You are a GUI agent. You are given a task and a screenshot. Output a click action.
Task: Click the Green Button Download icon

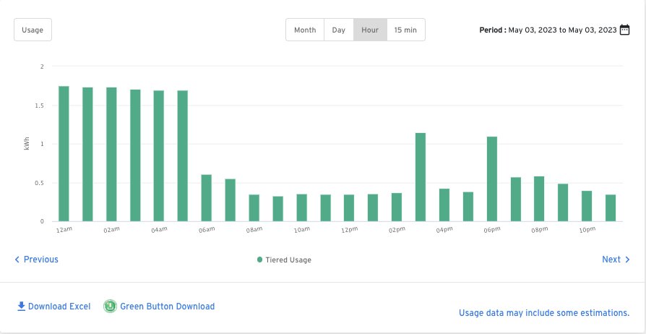pyautogui.click(x=111, y=306)
